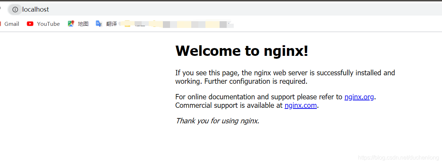Click the Google Translate bookmark icon

coord(99,24)
